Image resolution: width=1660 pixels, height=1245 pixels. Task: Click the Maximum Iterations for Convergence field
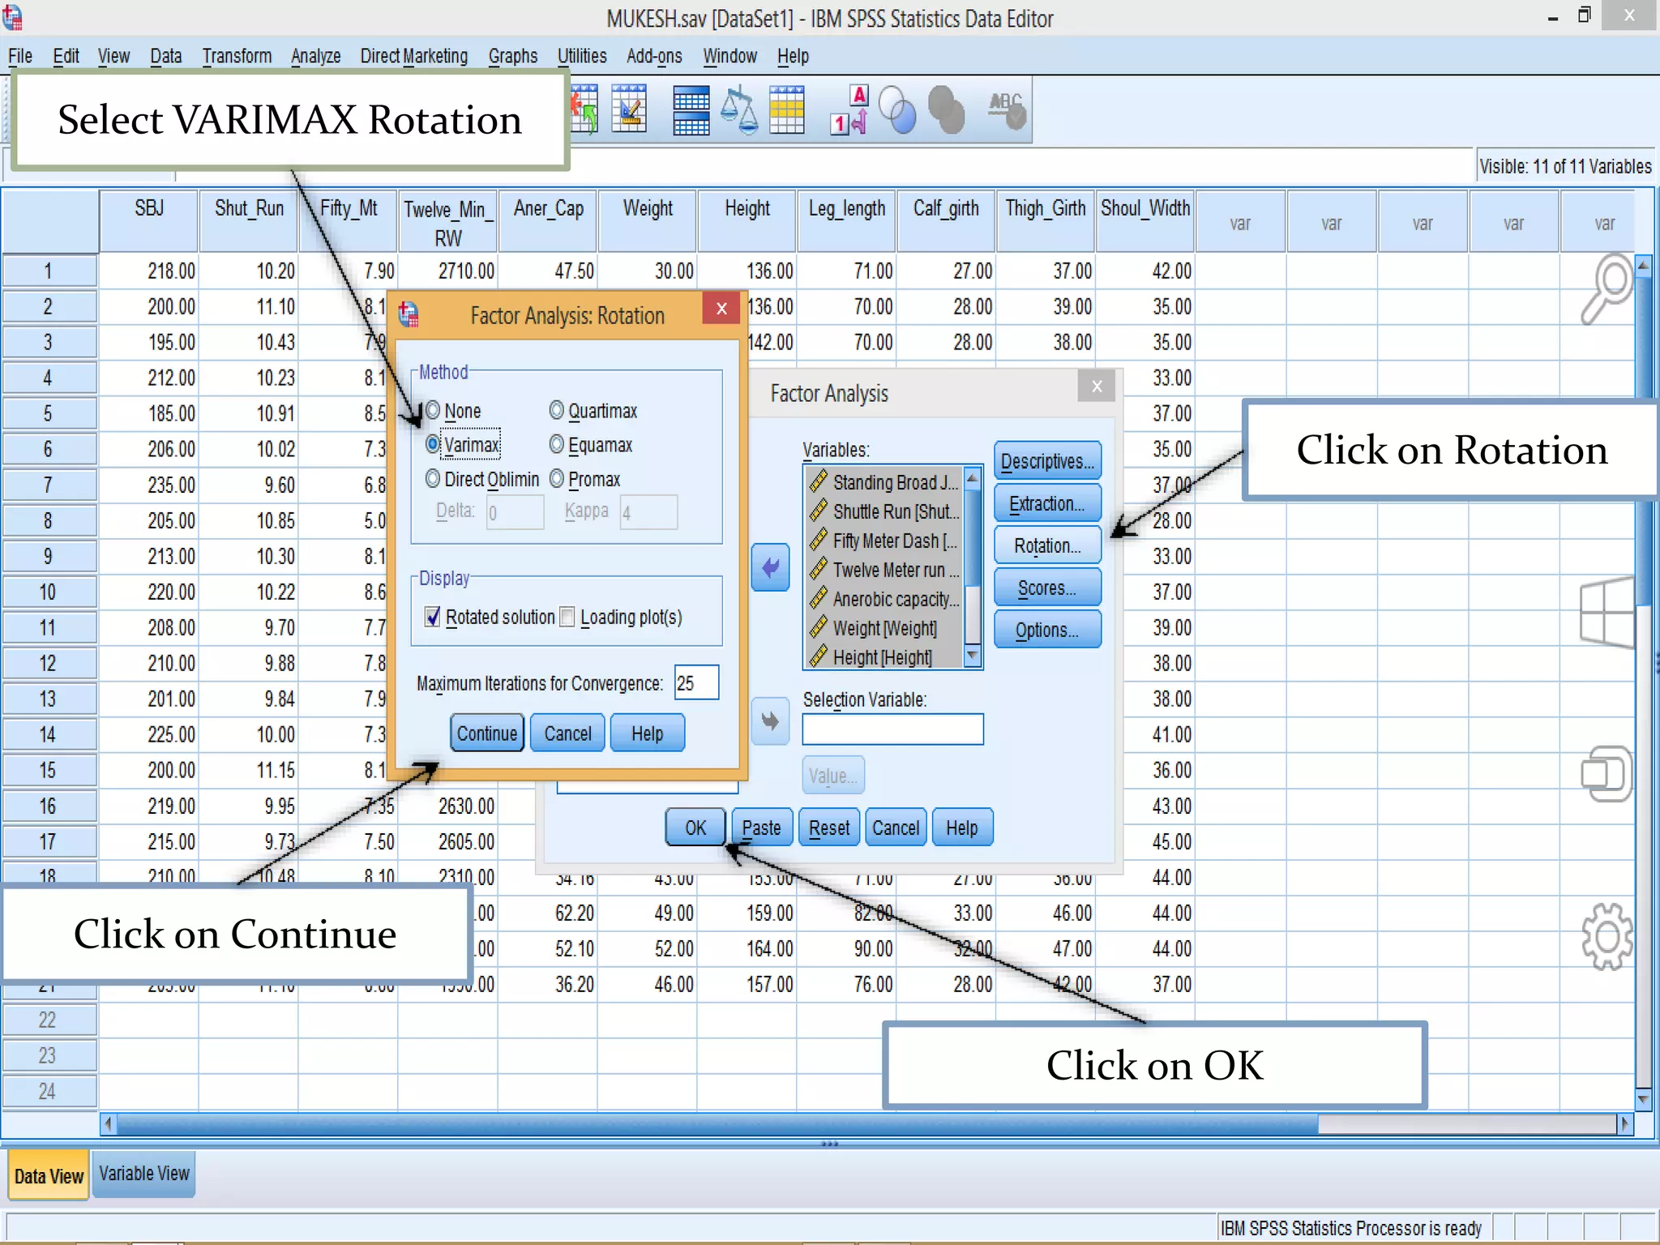(x=696, y=682)
